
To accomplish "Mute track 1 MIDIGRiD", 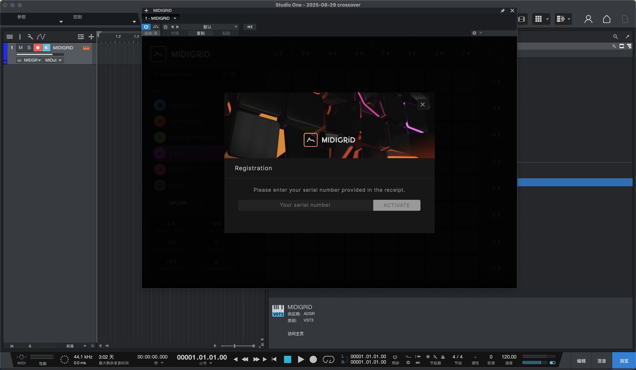I will [x=21, y=48].
